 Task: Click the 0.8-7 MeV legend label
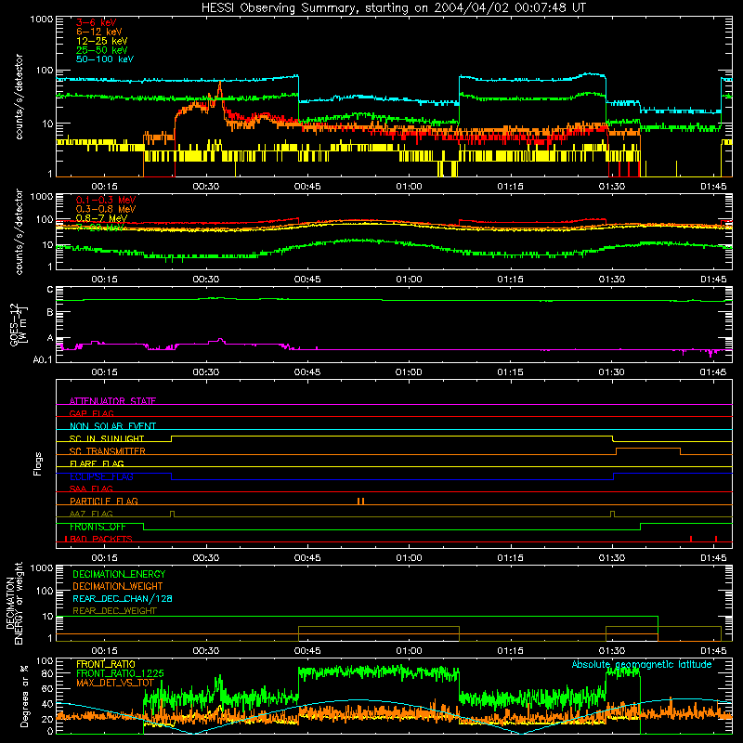(x=102, y=218)
